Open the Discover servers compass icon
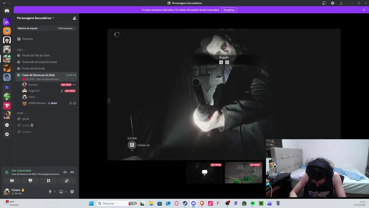 coord(7,134)
